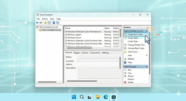The height and width of the screenshot is (101, 186).
Task: Click the Meiore down-arrow icon
Action: click(125, 76)
